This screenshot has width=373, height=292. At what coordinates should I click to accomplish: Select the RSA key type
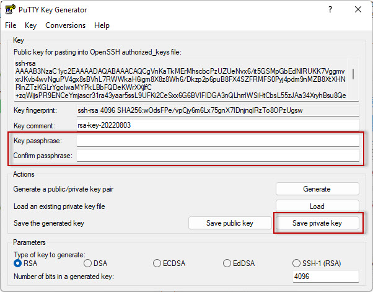pos(18,263)
